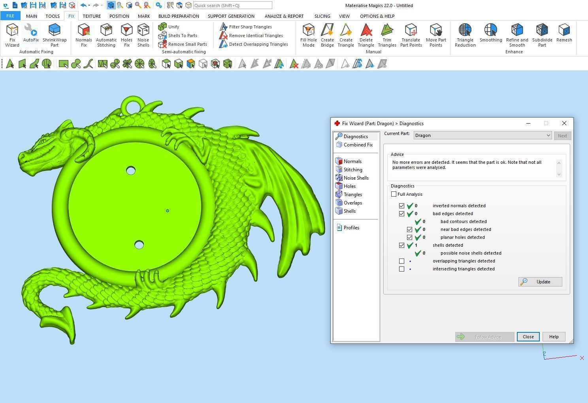Image resolution: width=588 pixels, height=403 pixels.
Task: Enable the Full Analysis checkbox
Action: [394, 194]
